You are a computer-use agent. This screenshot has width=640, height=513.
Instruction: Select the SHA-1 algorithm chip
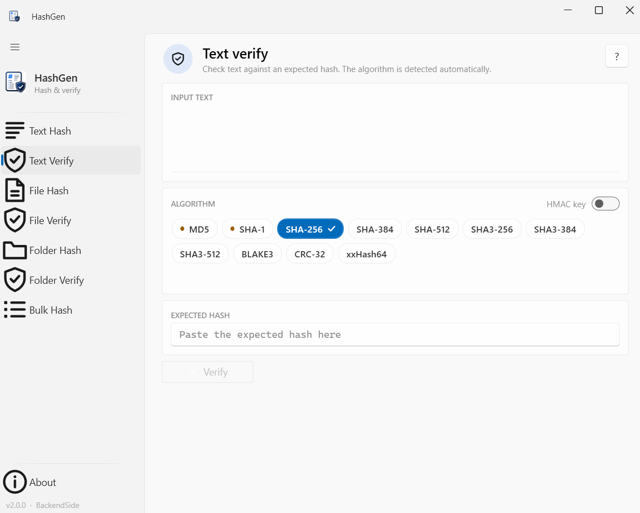click(x=247, y=229)
